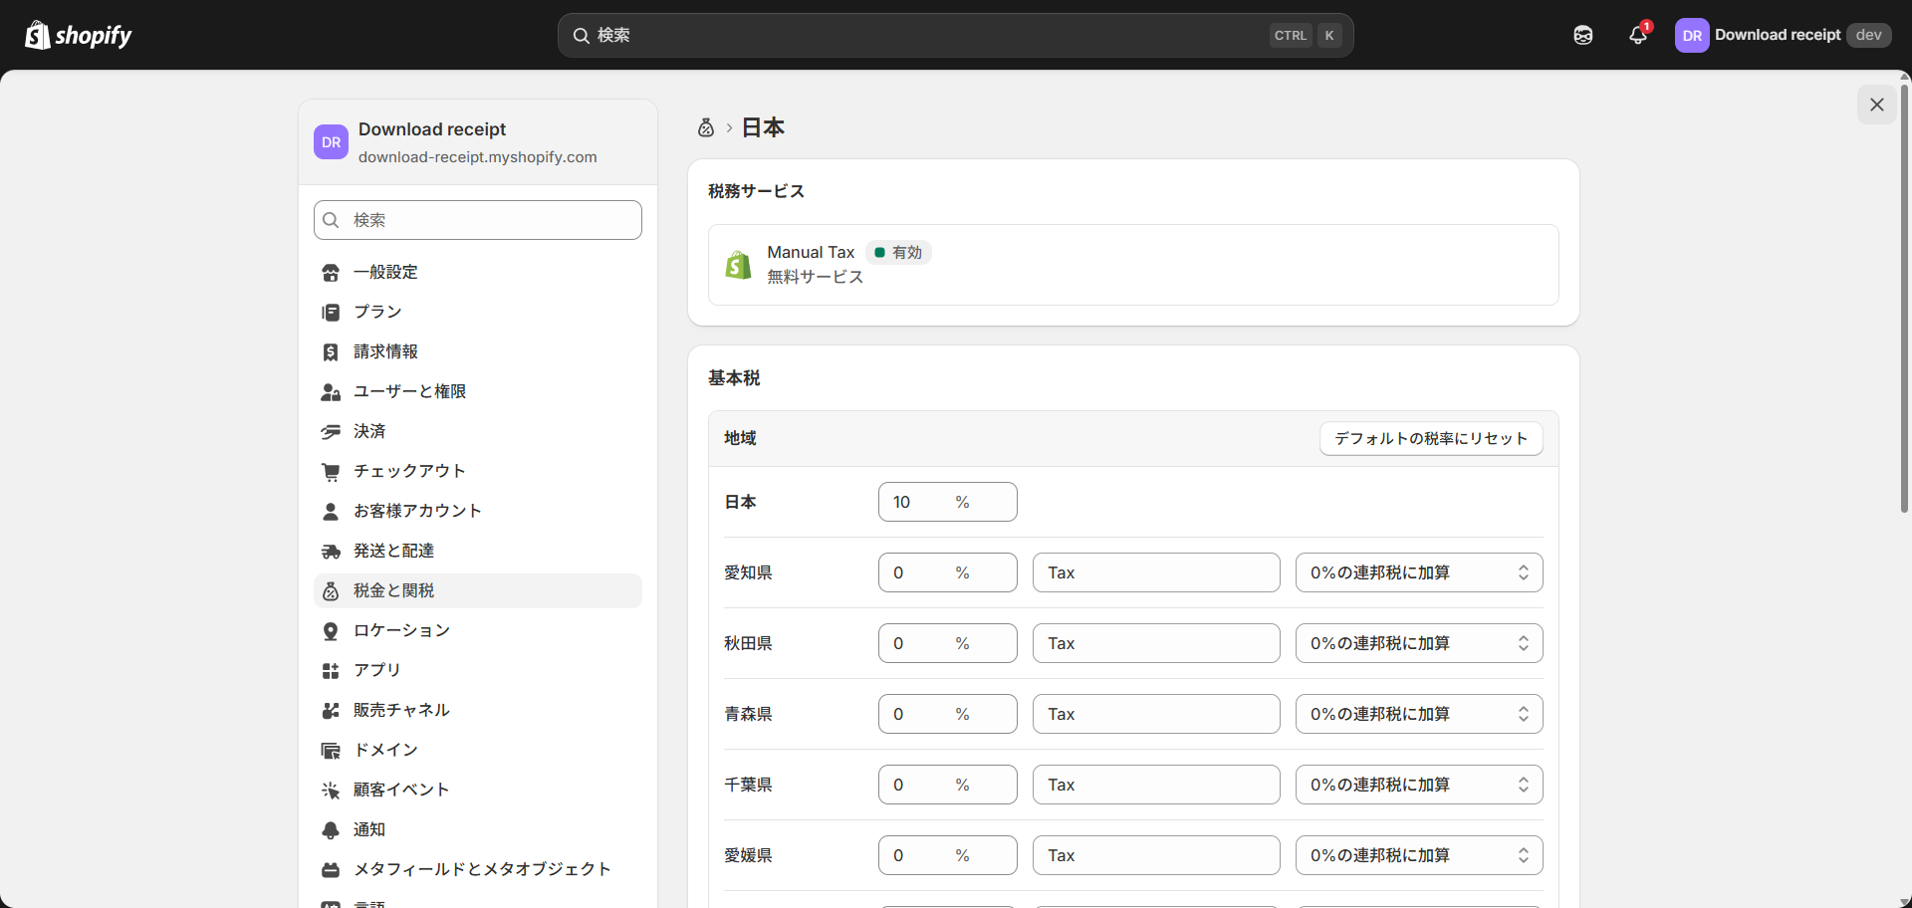
Task: Click 愛媛県 region label
Action: click(x=748, y=855)
